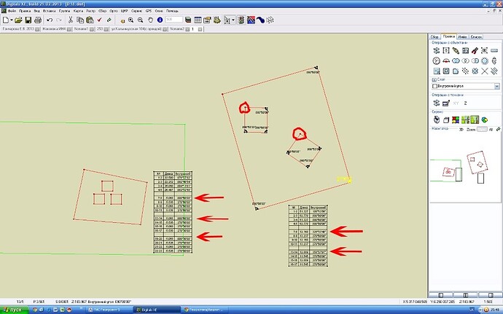Save the map with the floppy disk icon
The image size is (503, 314).
point(28,20)
